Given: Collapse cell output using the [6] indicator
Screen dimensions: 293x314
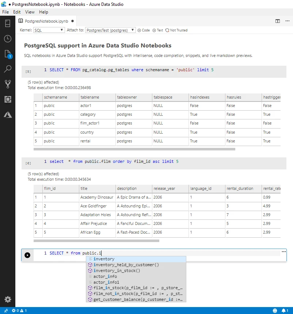Looking at the screenshot, I should tap(28, 163).
